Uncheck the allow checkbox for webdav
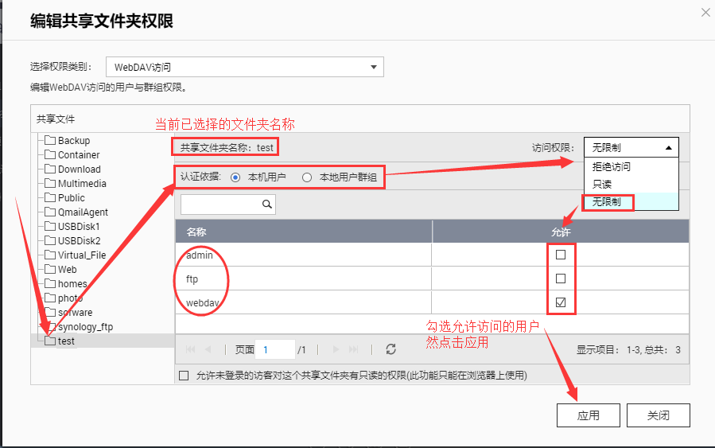 tap(561, 302)
